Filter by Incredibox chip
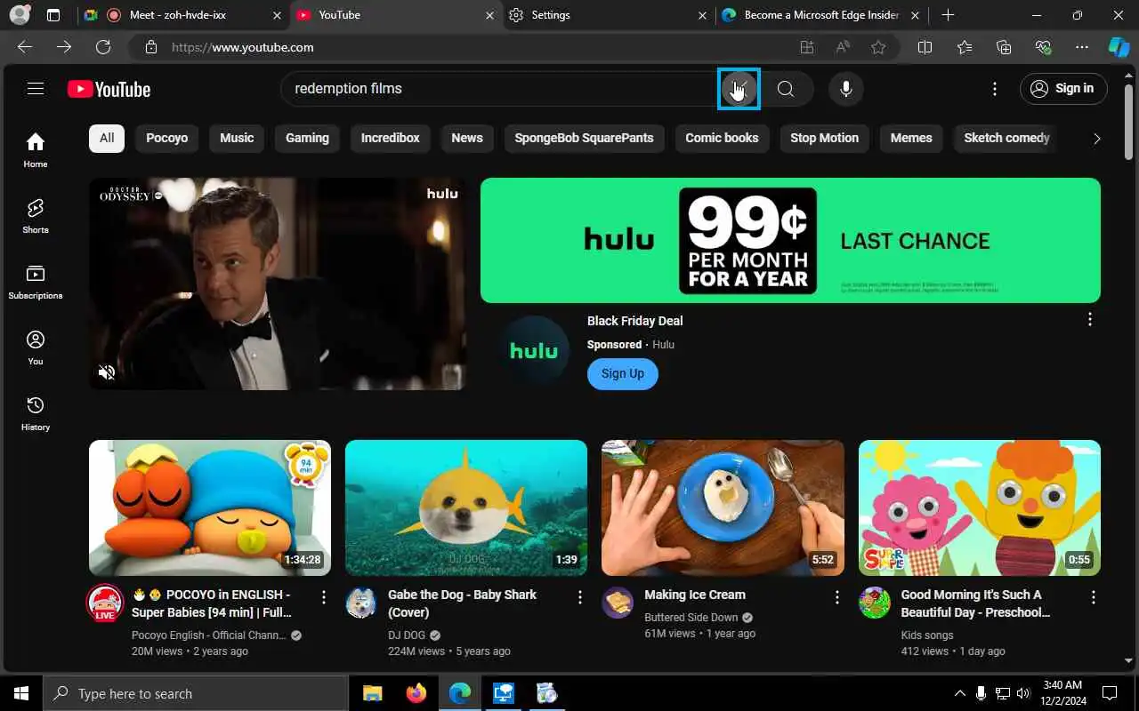The width and height of the screenshot is (1139, 711). [x=390, y=138]
